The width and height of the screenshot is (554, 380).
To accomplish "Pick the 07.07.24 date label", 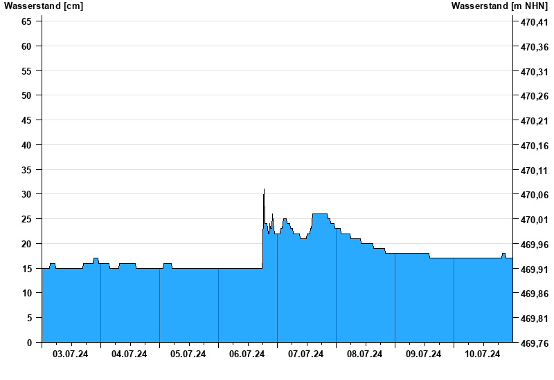I will [305, 354].
